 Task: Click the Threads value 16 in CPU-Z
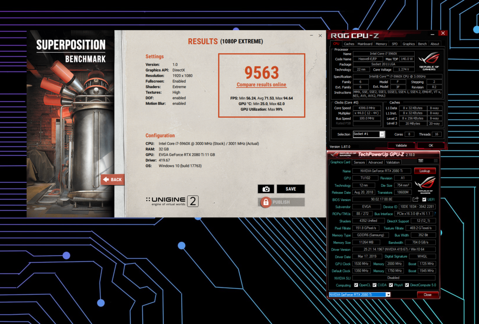[437, 134]
